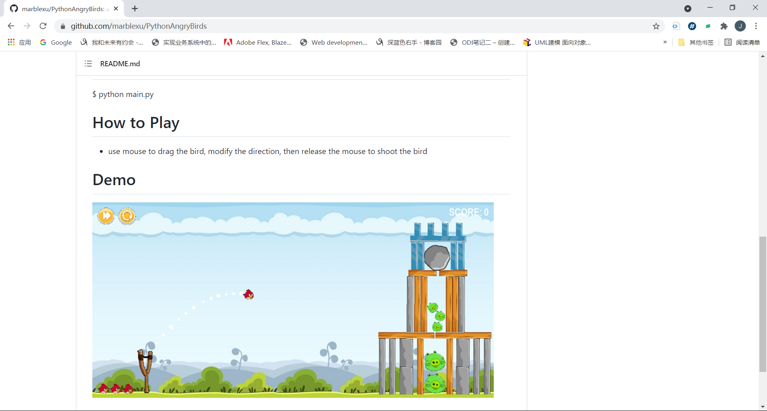Reload the current page
This screenshot has width=767, height=411.
43,26
